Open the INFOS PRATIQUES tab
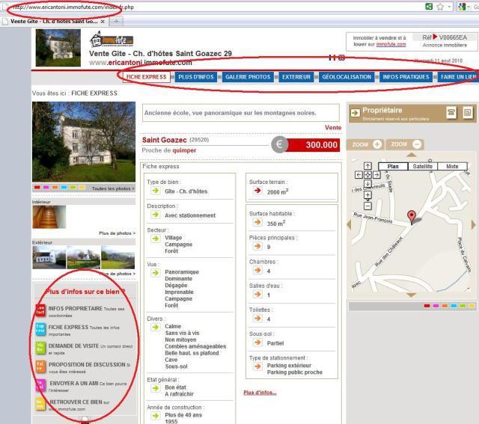Viewport: 479px width, 424px height. coord(406,77)
